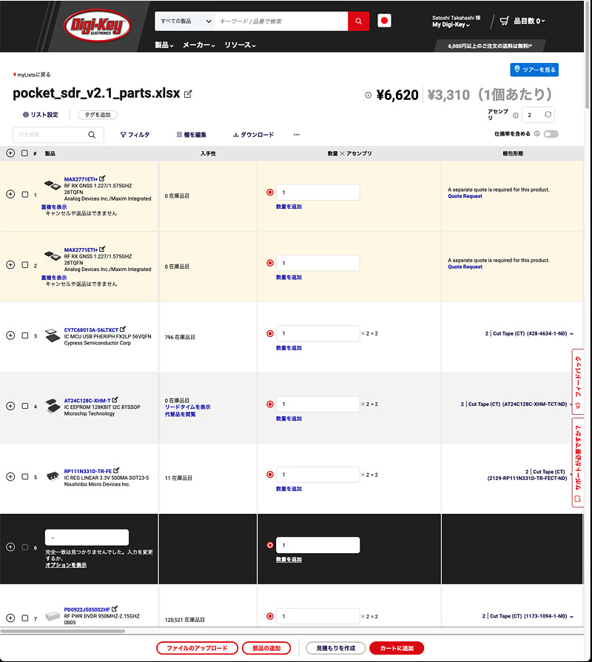Open the shopping cart icon
This screenshot has height=662, width=592.
[504, 21]
